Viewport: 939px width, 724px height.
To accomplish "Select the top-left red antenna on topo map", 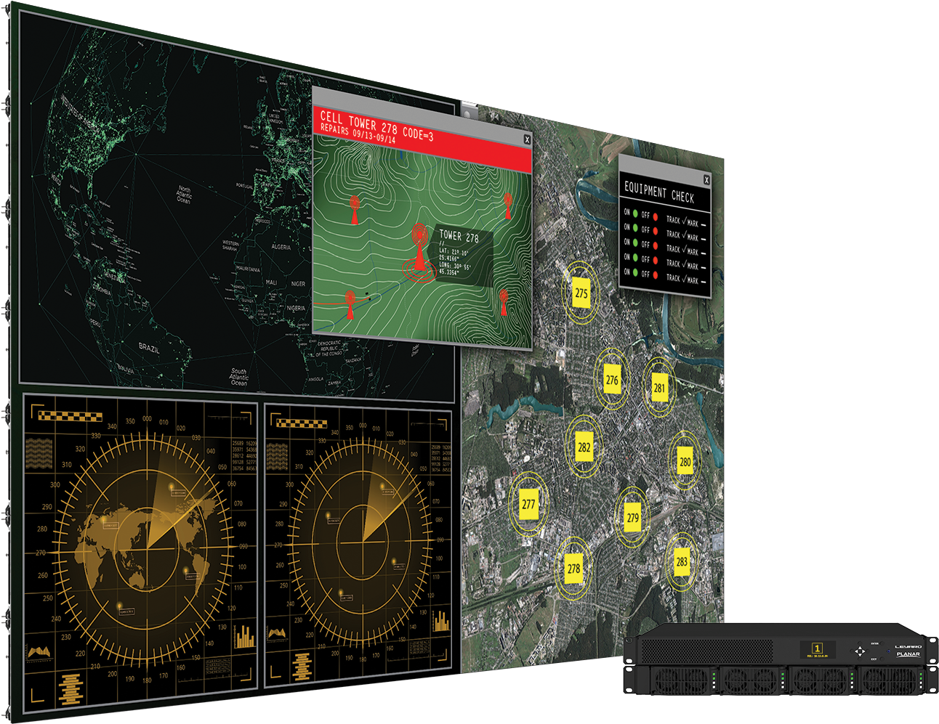I will pyautogui.click(x=355, y=208).
